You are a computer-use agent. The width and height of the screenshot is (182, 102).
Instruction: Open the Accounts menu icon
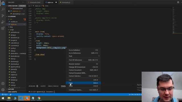[3, 84]
